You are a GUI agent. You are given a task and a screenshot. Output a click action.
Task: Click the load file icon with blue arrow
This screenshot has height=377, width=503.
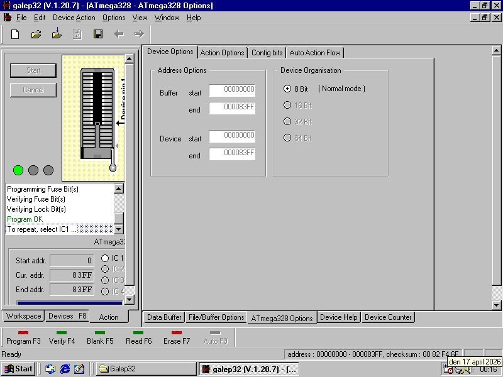pyautogui.click(x=57, y=34)
